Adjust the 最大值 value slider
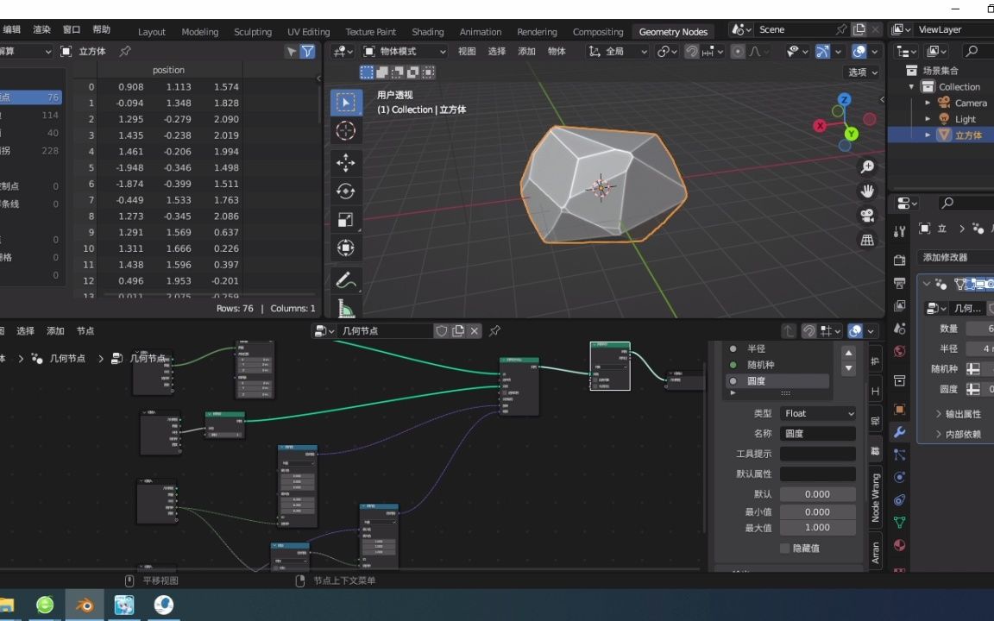The width and height of the screenshot is (994, 621). point(818,527)
